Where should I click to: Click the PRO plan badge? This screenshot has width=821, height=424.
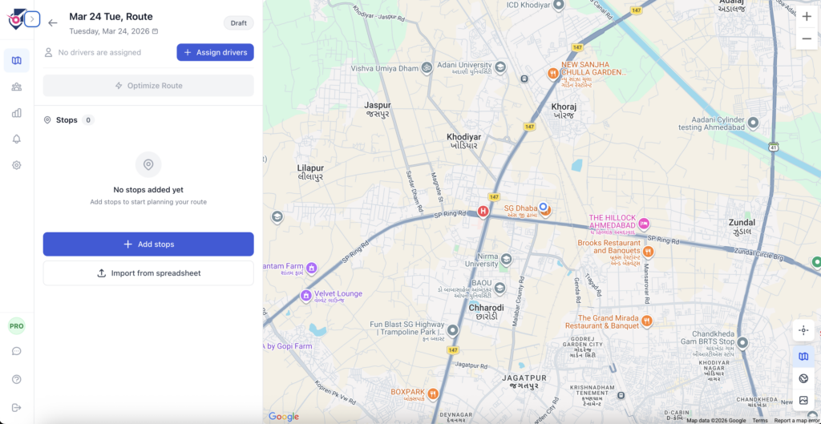(17, 325)
